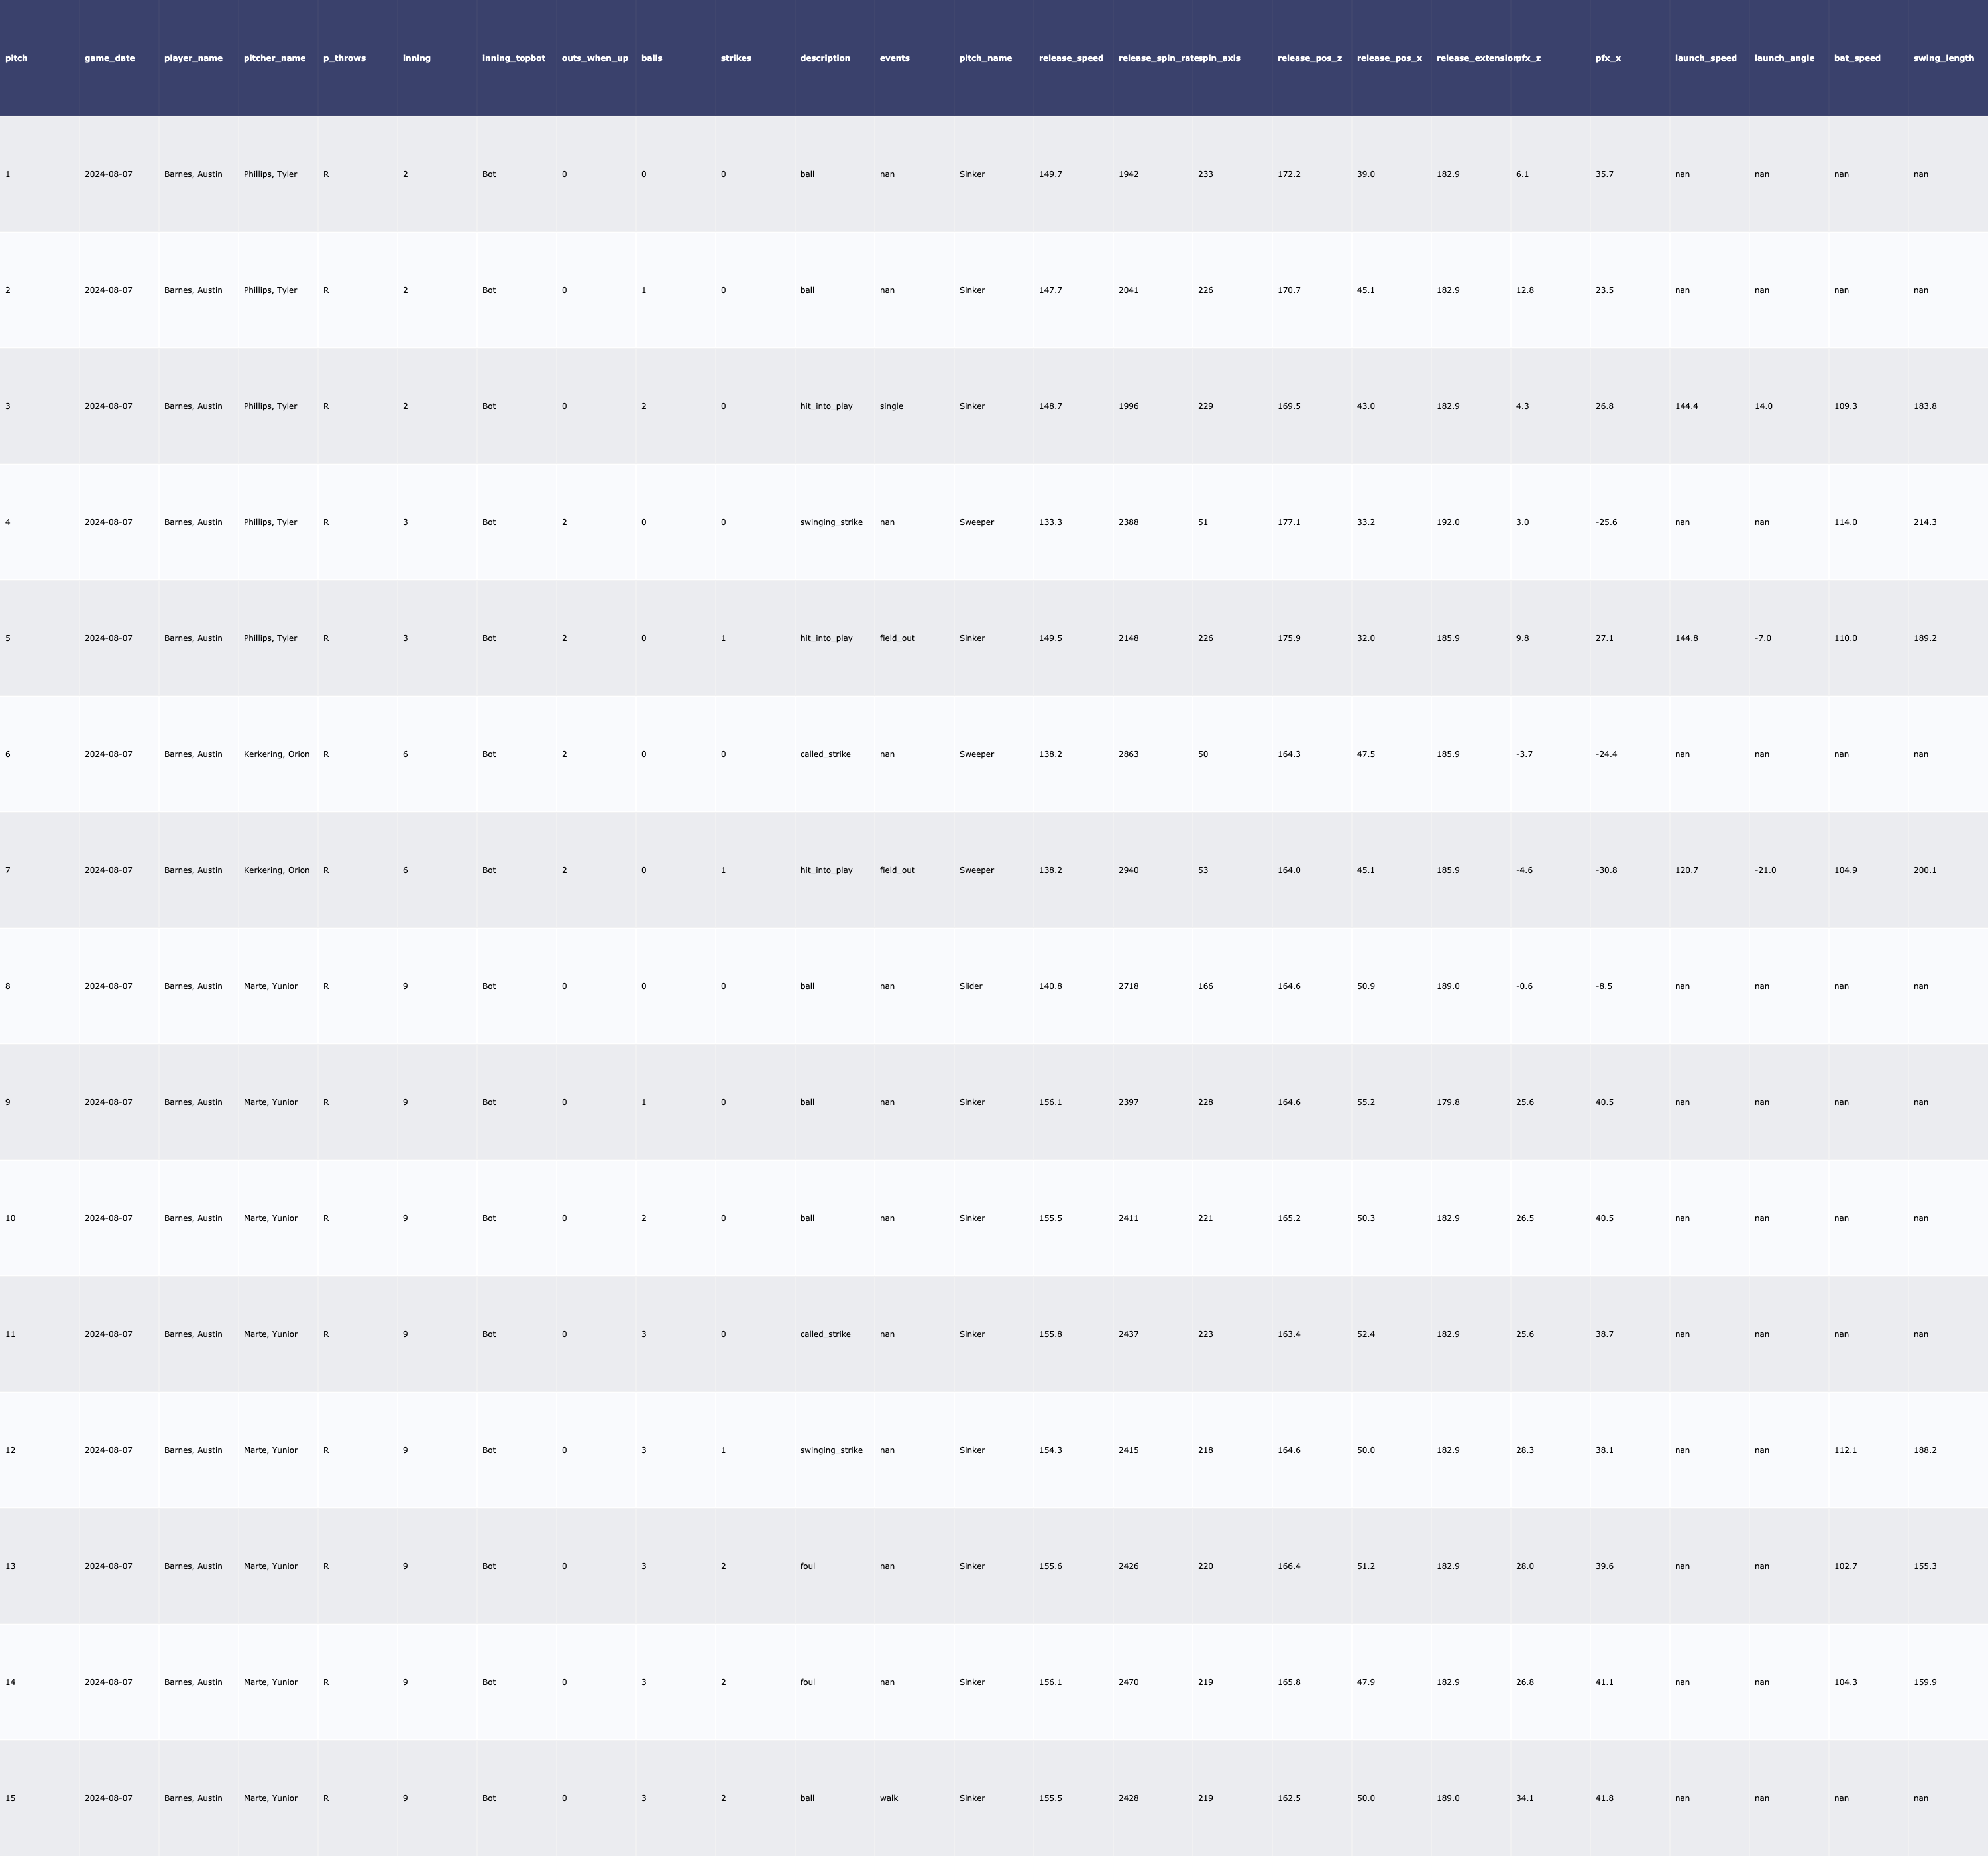Click the bat_speed column header
Viewport: 1988px width, 1856px height.
1857,58
